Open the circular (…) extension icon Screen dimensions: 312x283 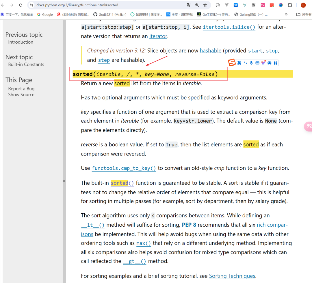pyautogui.click(x=218, y=5)
